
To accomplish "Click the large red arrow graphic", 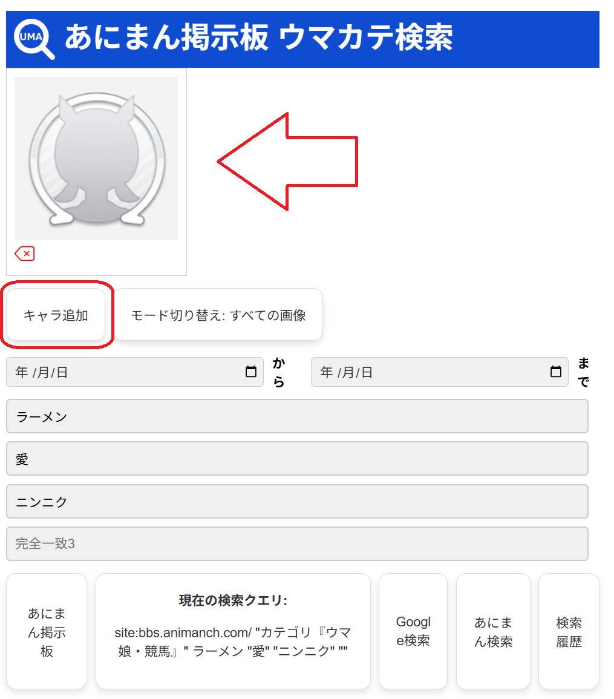I will (x=288, y=162).
